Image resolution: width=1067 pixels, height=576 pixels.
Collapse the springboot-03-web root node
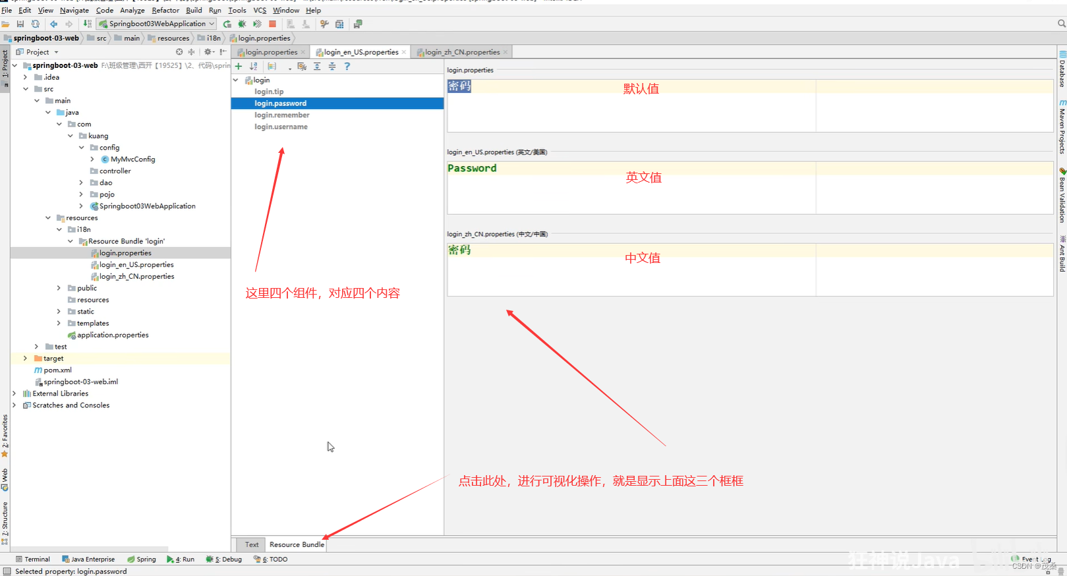(x=14, y=65)
